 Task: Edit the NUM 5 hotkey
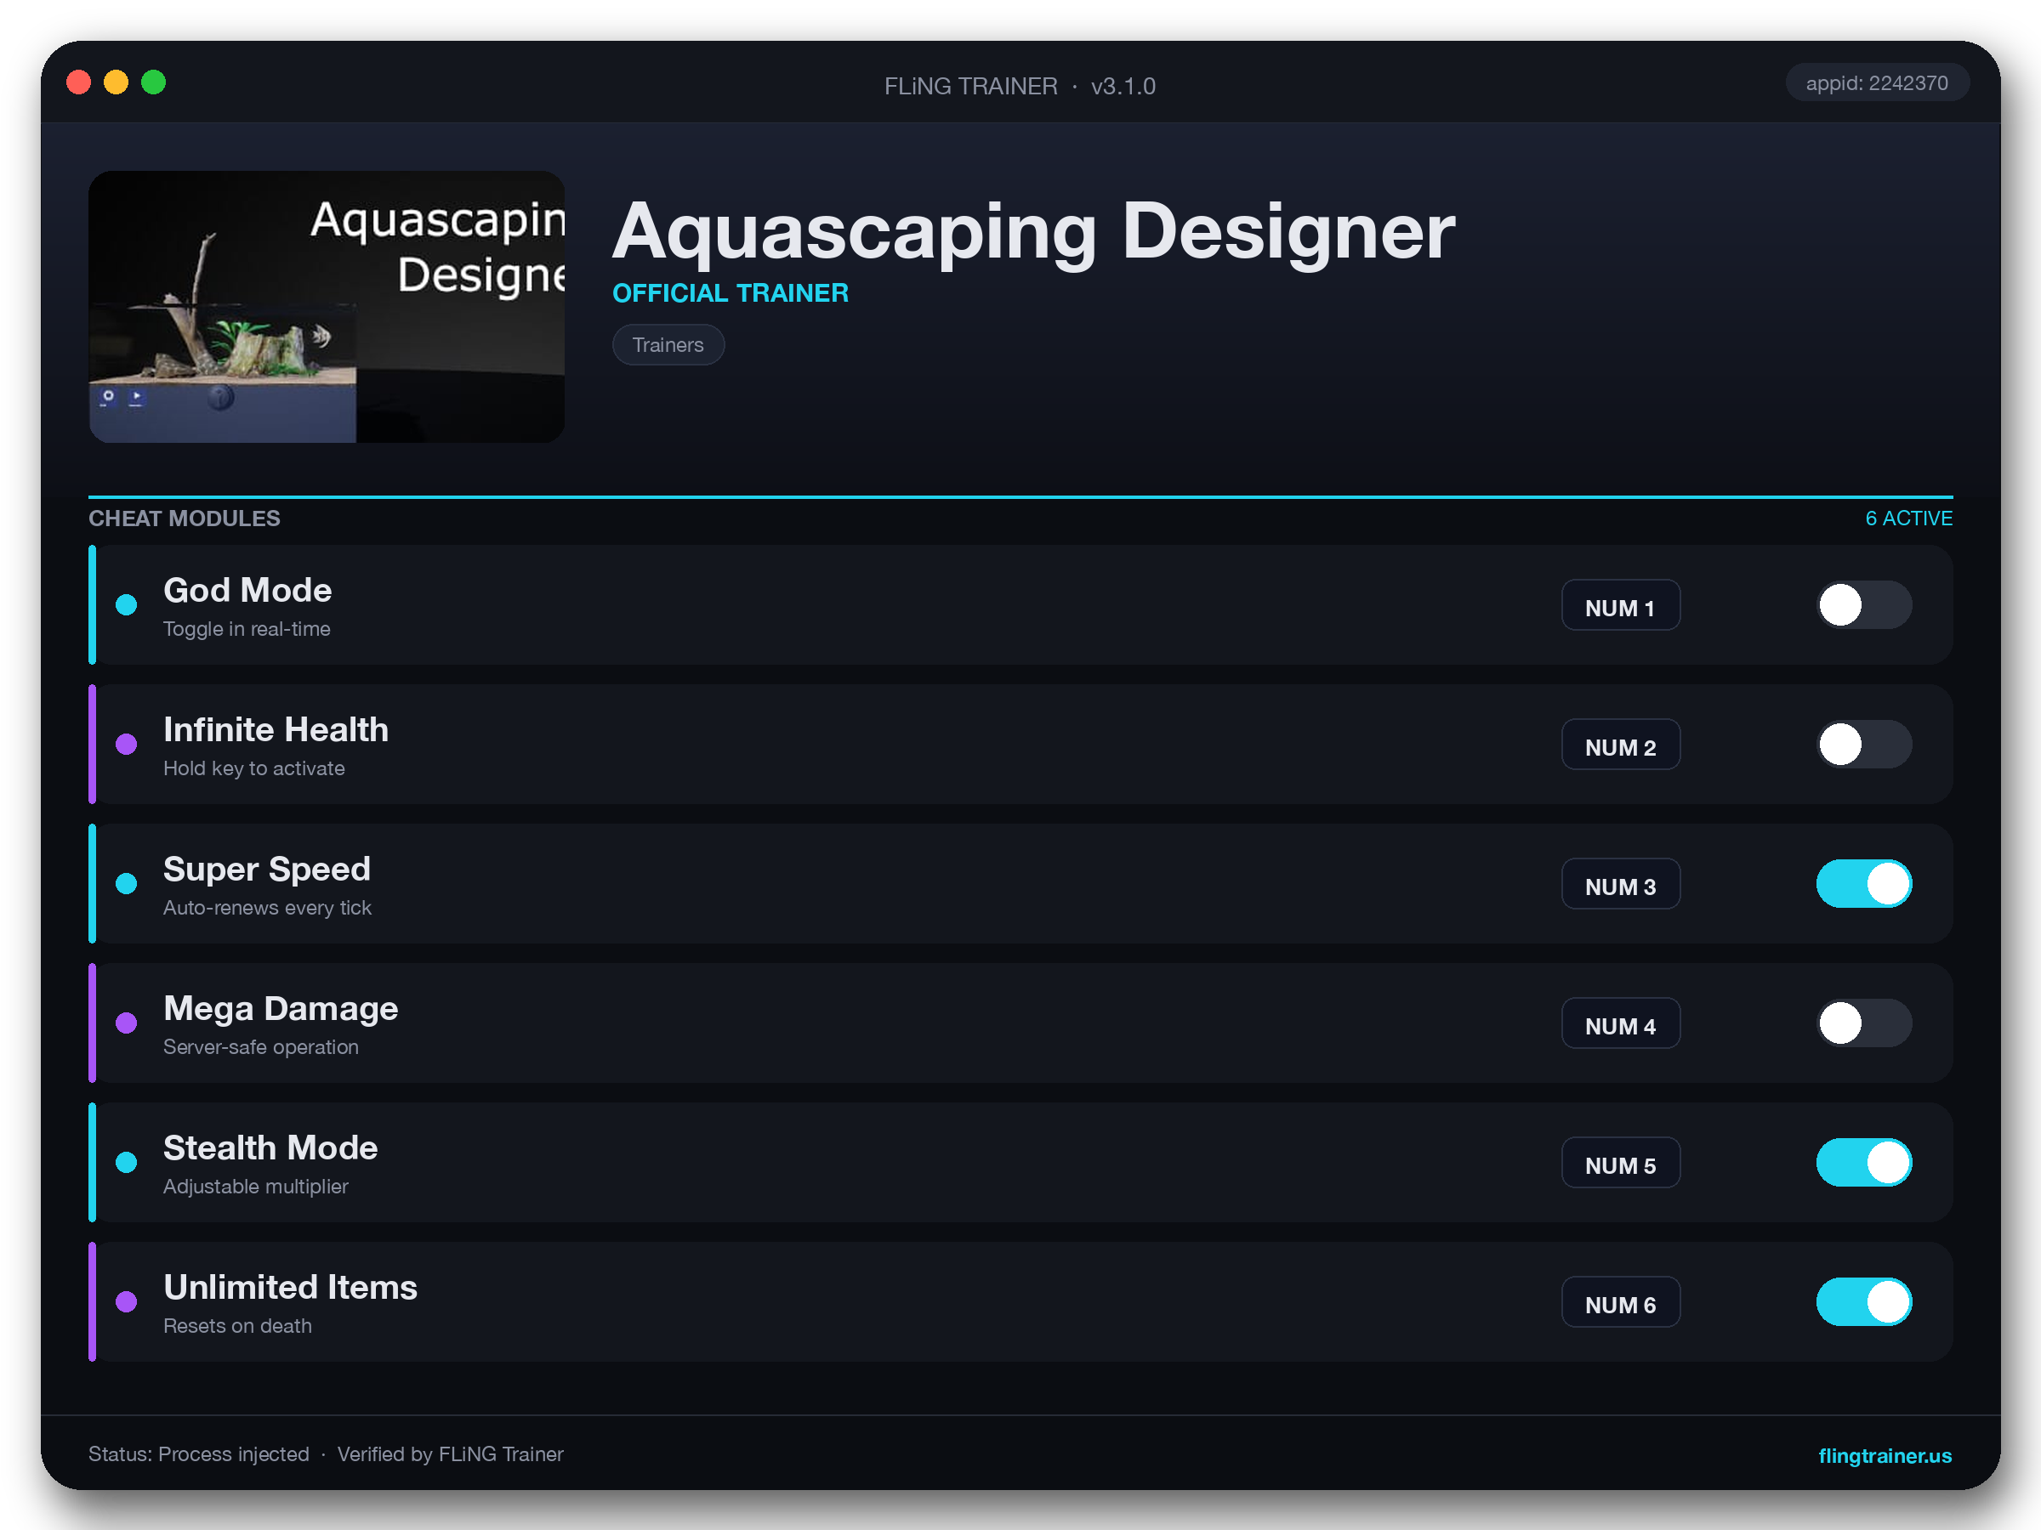[1620, 1163]
